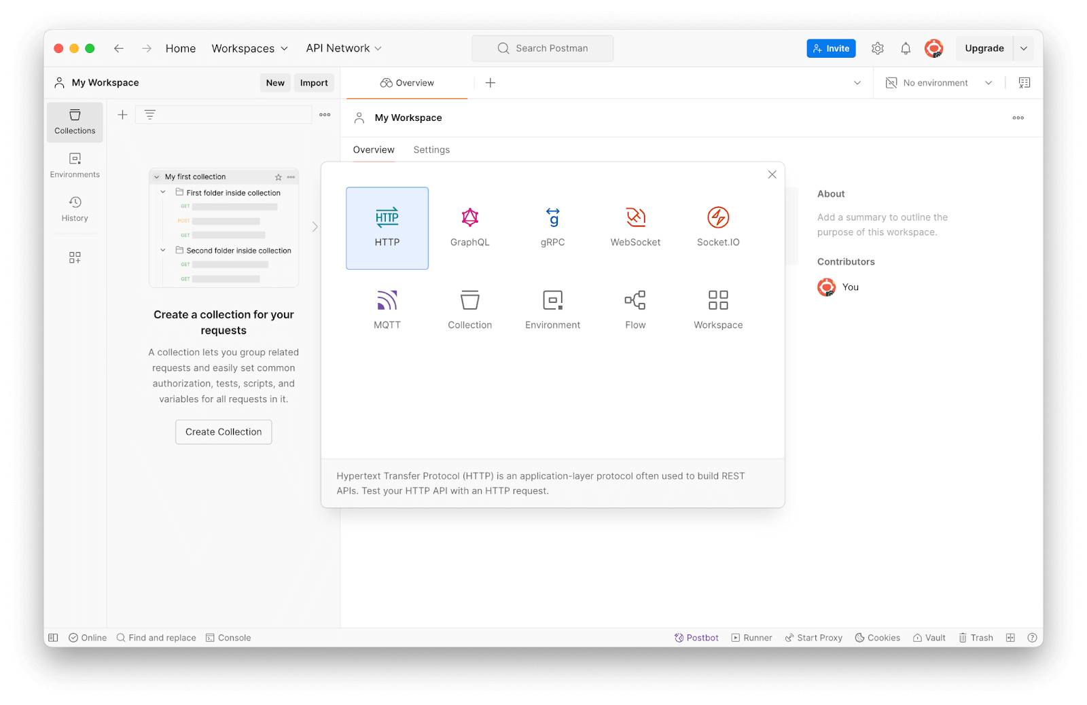The width and height of the screenshot is (1087, 705).
Task: Open the Vault
Action: (929, 637)
